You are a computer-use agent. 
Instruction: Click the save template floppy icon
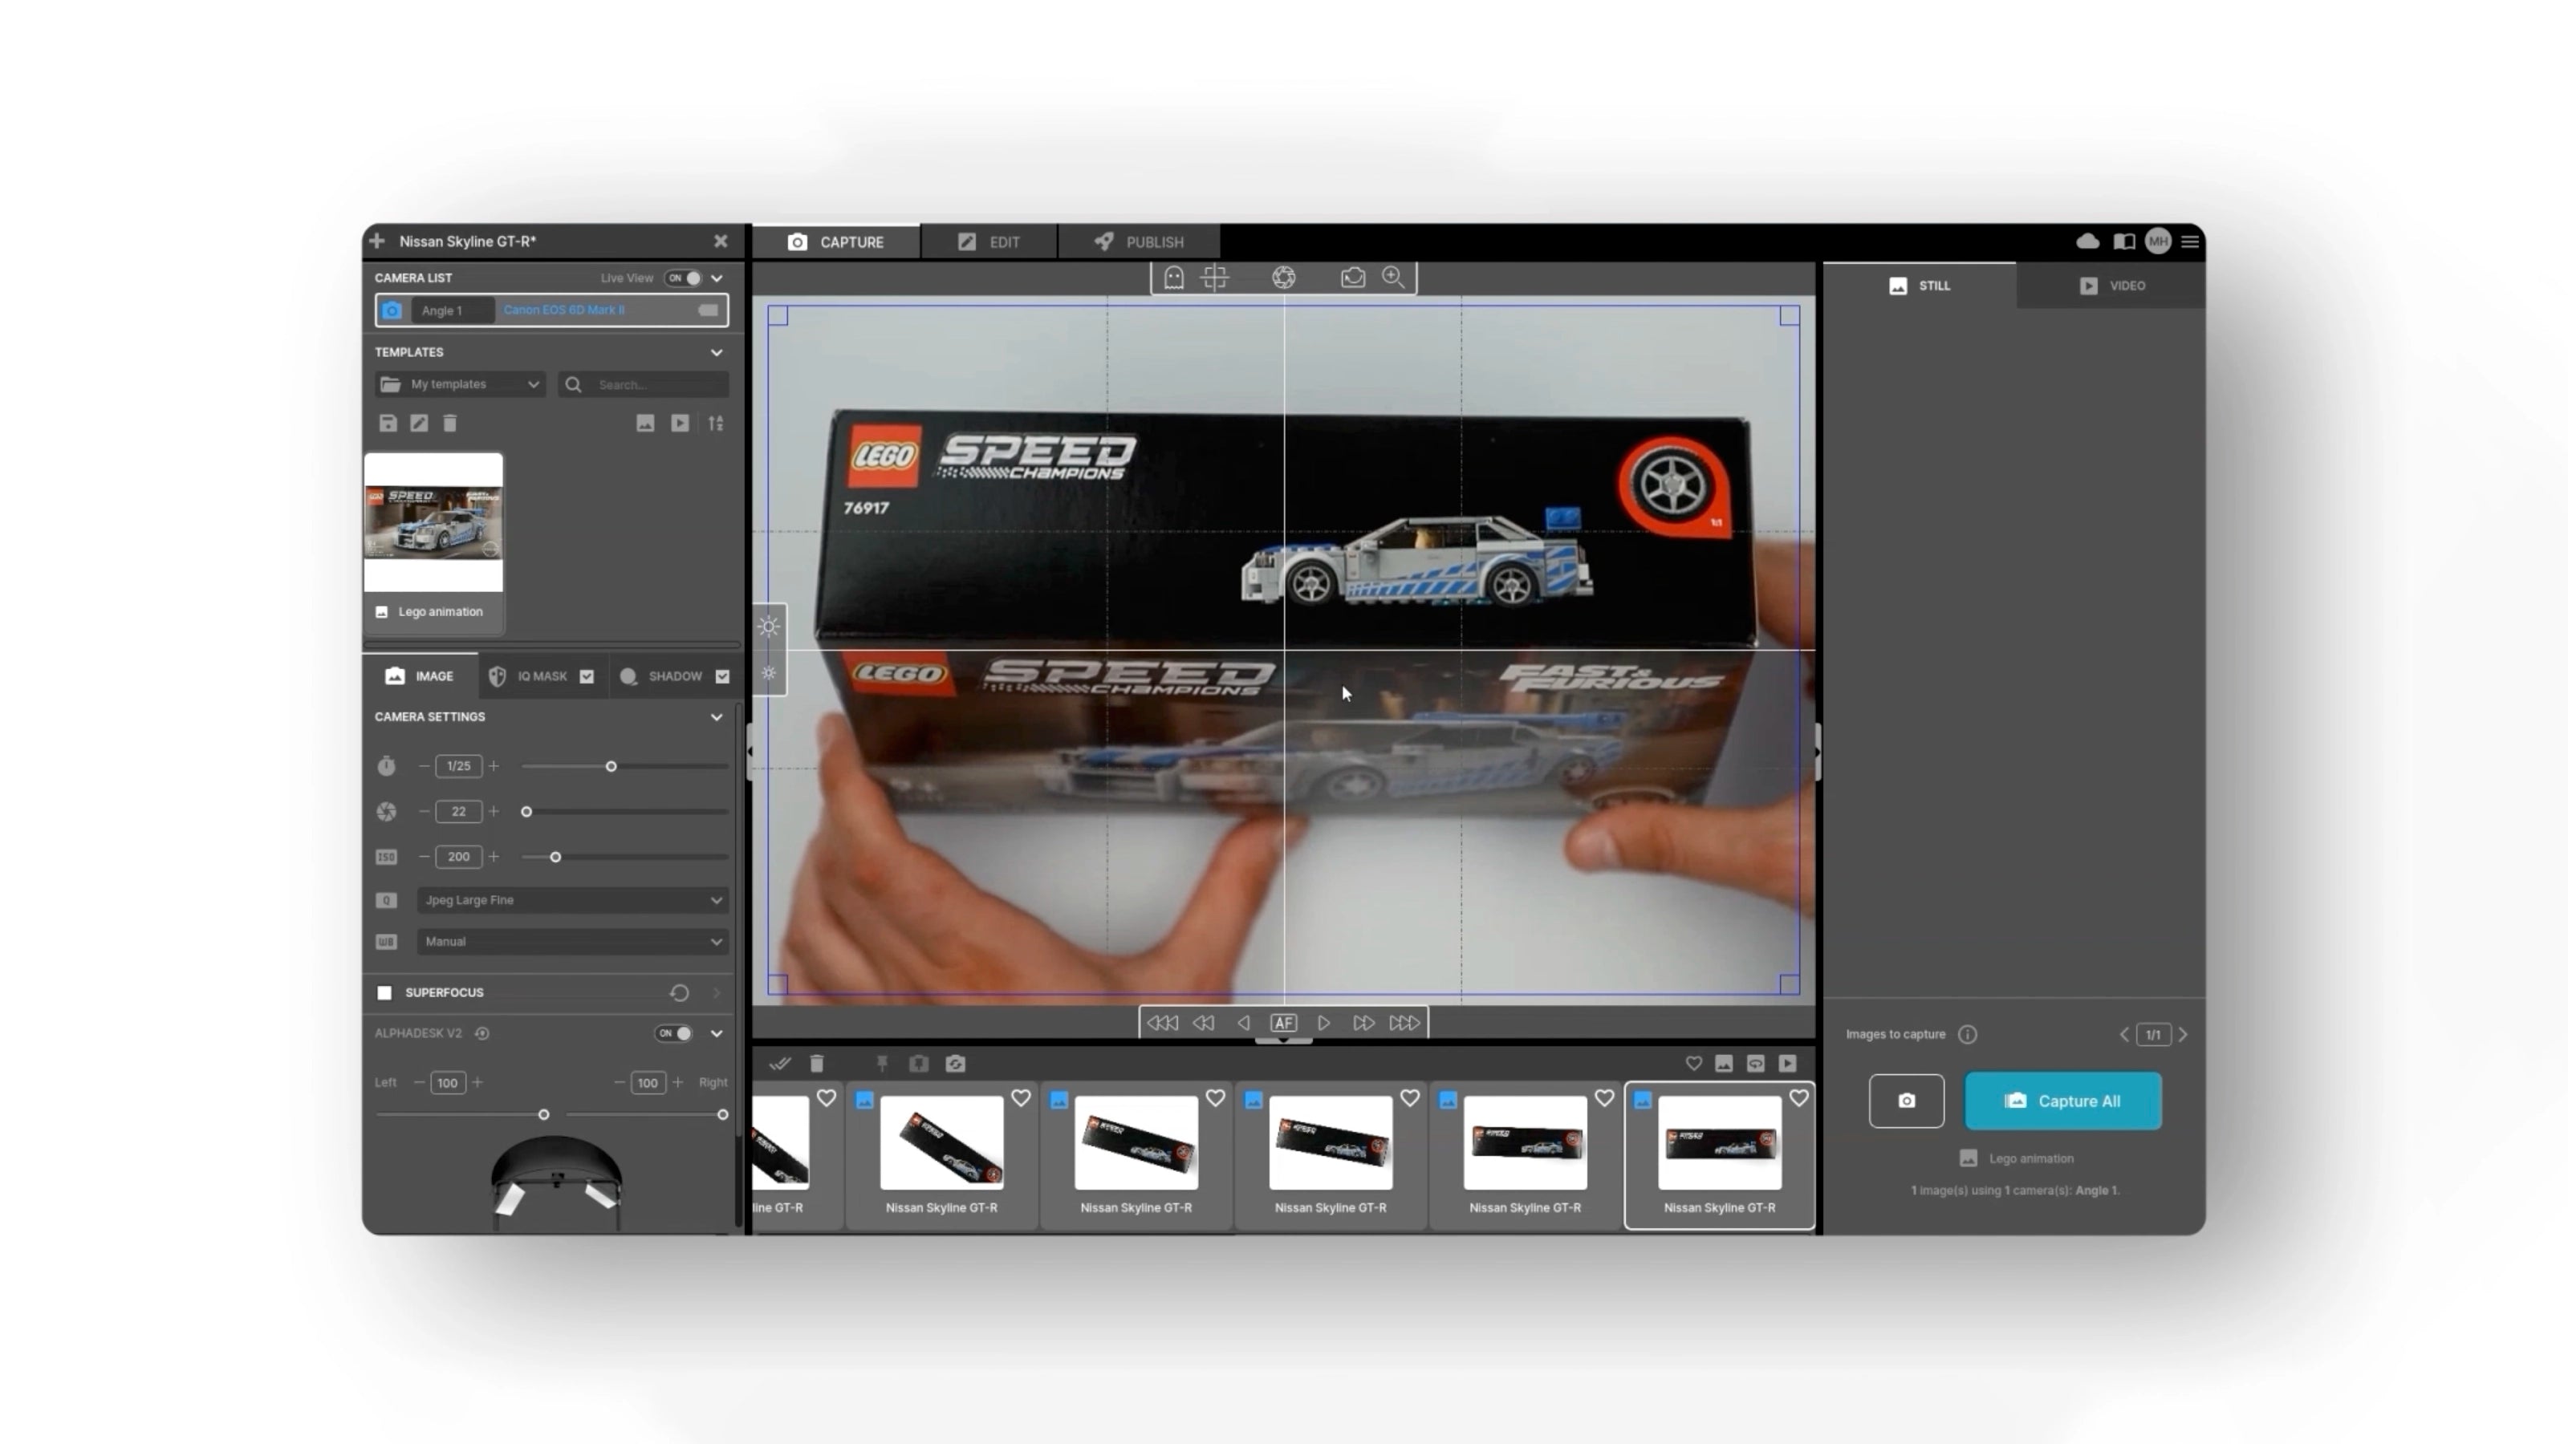click(x=388, y=424)
